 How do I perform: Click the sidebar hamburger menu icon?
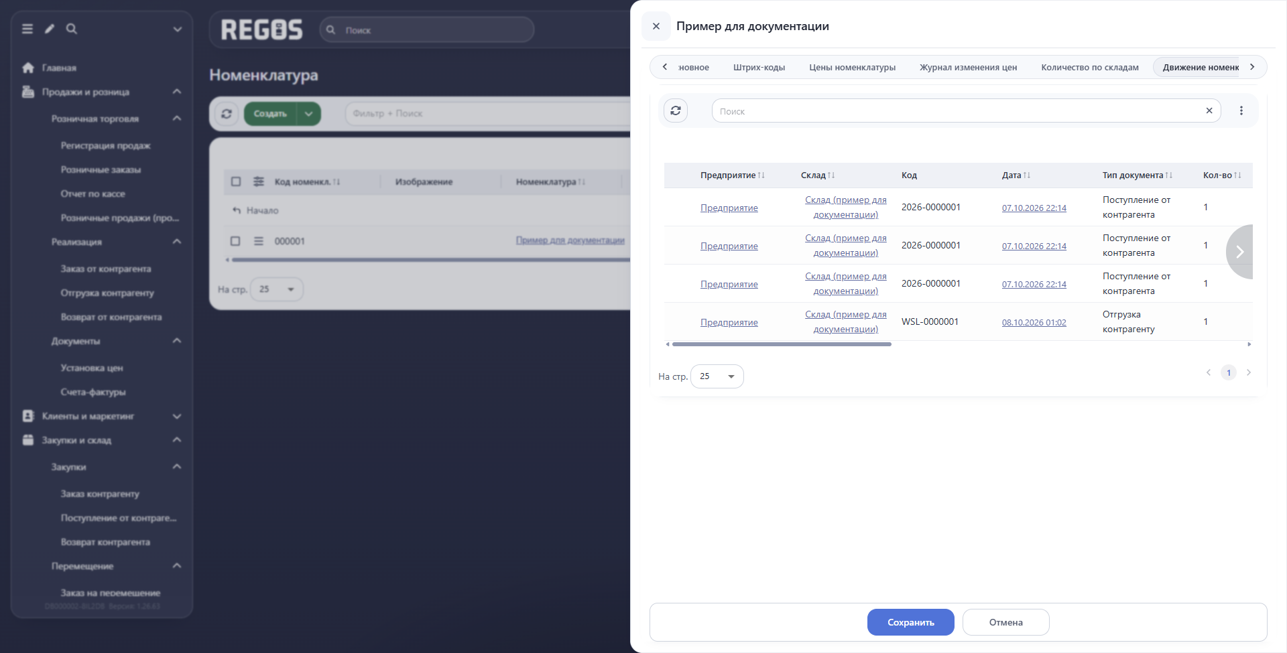pos(27,29)
